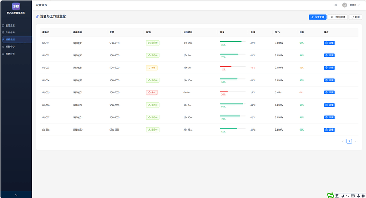
Task: Open details for device GL-008
Action: tap(329, 130)
